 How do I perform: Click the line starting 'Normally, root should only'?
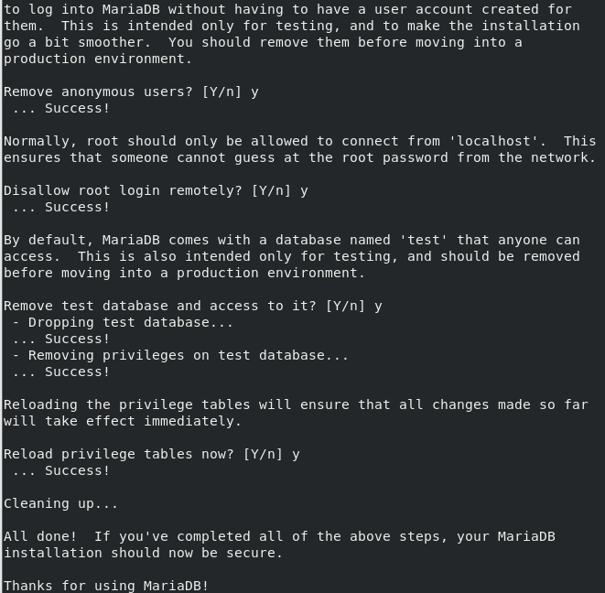pos(300,141)
